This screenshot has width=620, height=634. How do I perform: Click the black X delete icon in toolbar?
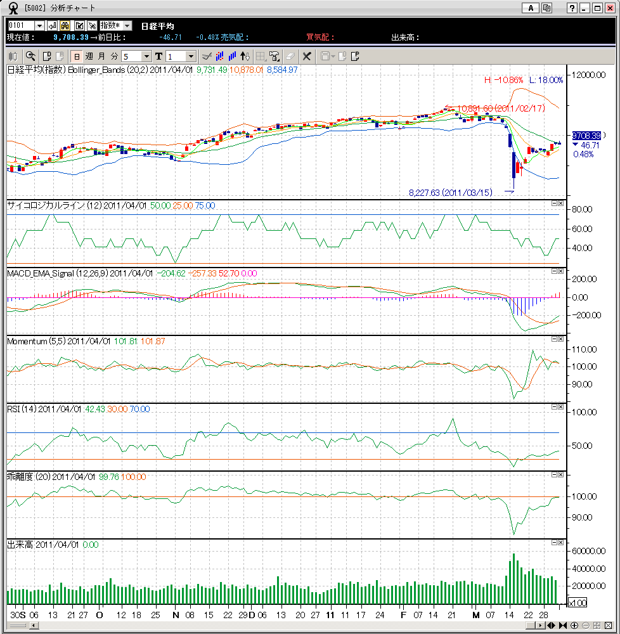[x=307, y=56]
